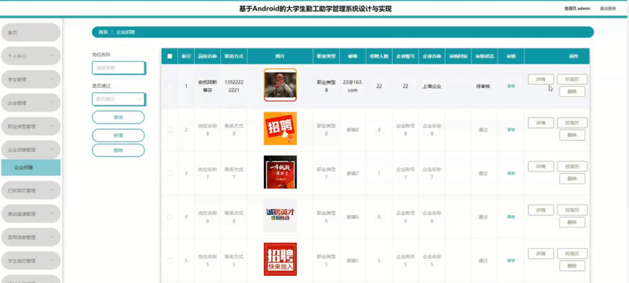Click 首页 in the breadcrumb bar

[103, 32]
